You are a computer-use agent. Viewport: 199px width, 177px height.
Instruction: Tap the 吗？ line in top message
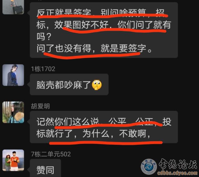[44, 37]
